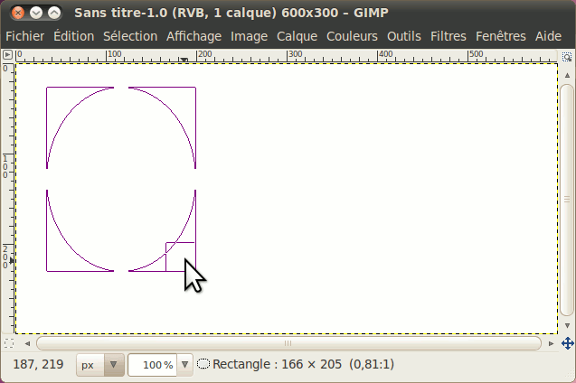
Task: Click the right arrow of horizontal scrollbar
Action: (551, 343)
